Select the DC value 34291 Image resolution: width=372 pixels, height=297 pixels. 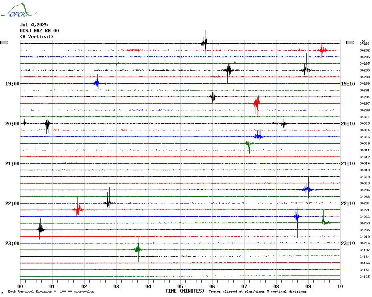coord(365,90)
